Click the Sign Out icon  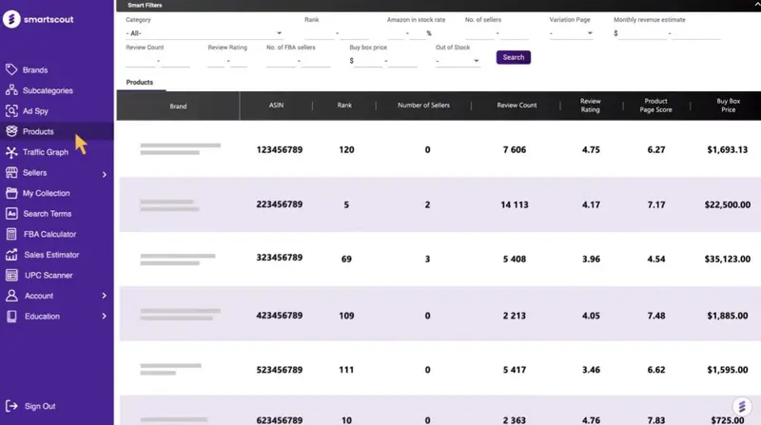11,406
